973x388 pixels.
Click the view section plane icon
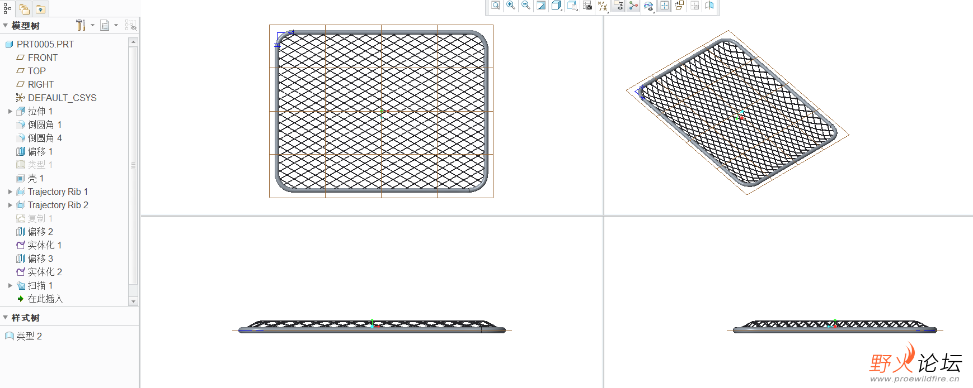coord(709,6)
